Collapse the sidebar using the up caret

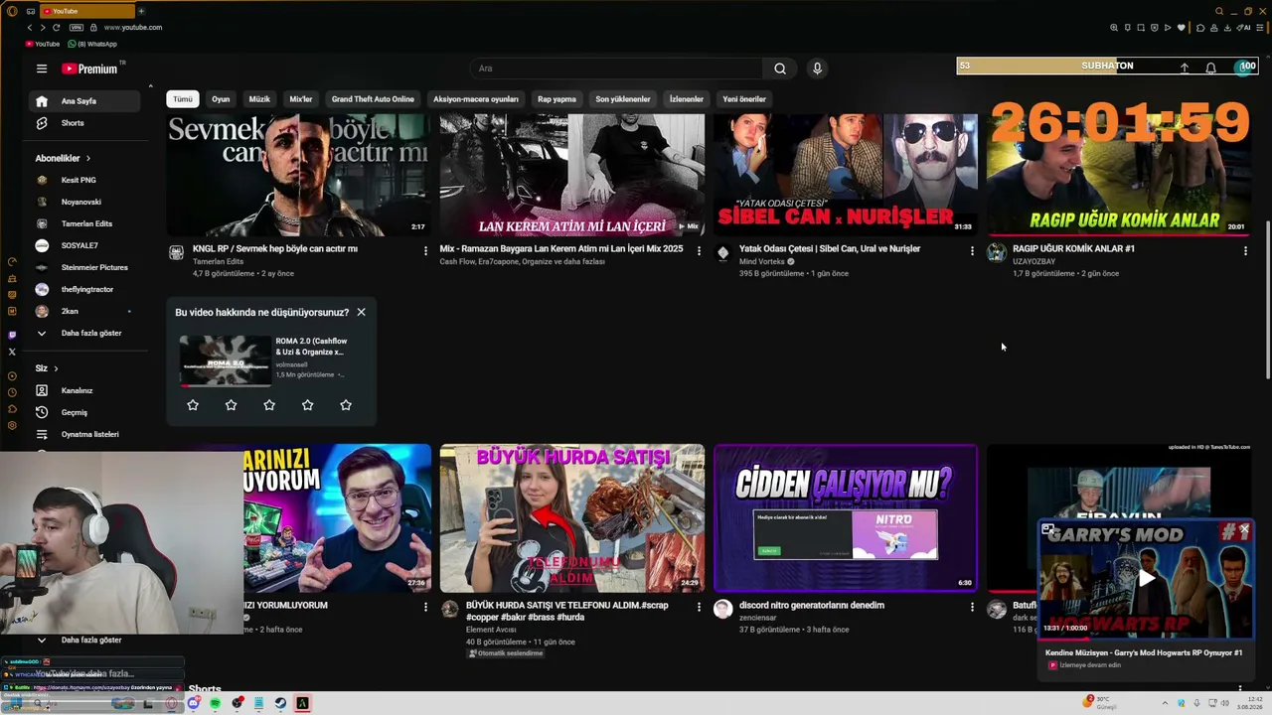coord(151,87)
